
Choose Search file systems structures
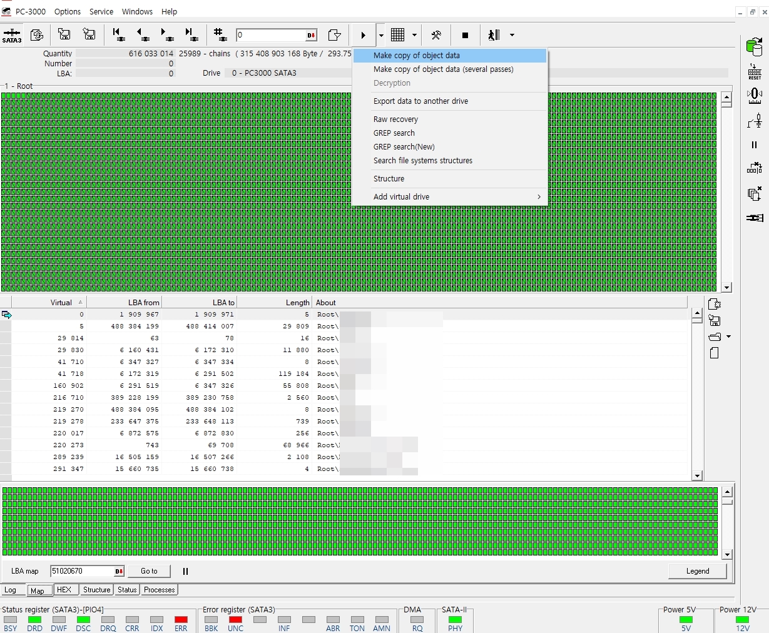click(x=450, y=161)
